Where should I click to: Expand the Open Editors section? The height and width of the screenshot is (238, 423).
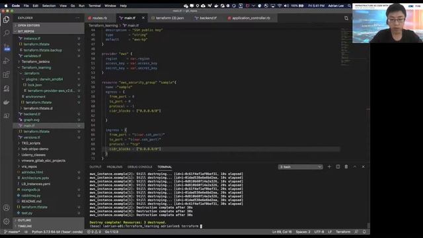[x=48, y=25]
